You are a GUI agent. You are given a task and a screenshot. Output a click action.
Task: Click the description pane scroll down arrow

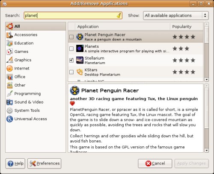point(206,151)
